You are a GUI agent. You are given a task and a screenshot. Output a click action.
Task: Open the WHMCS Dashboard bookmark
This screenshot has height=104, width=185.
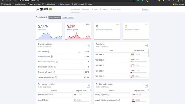click(19, 4)
